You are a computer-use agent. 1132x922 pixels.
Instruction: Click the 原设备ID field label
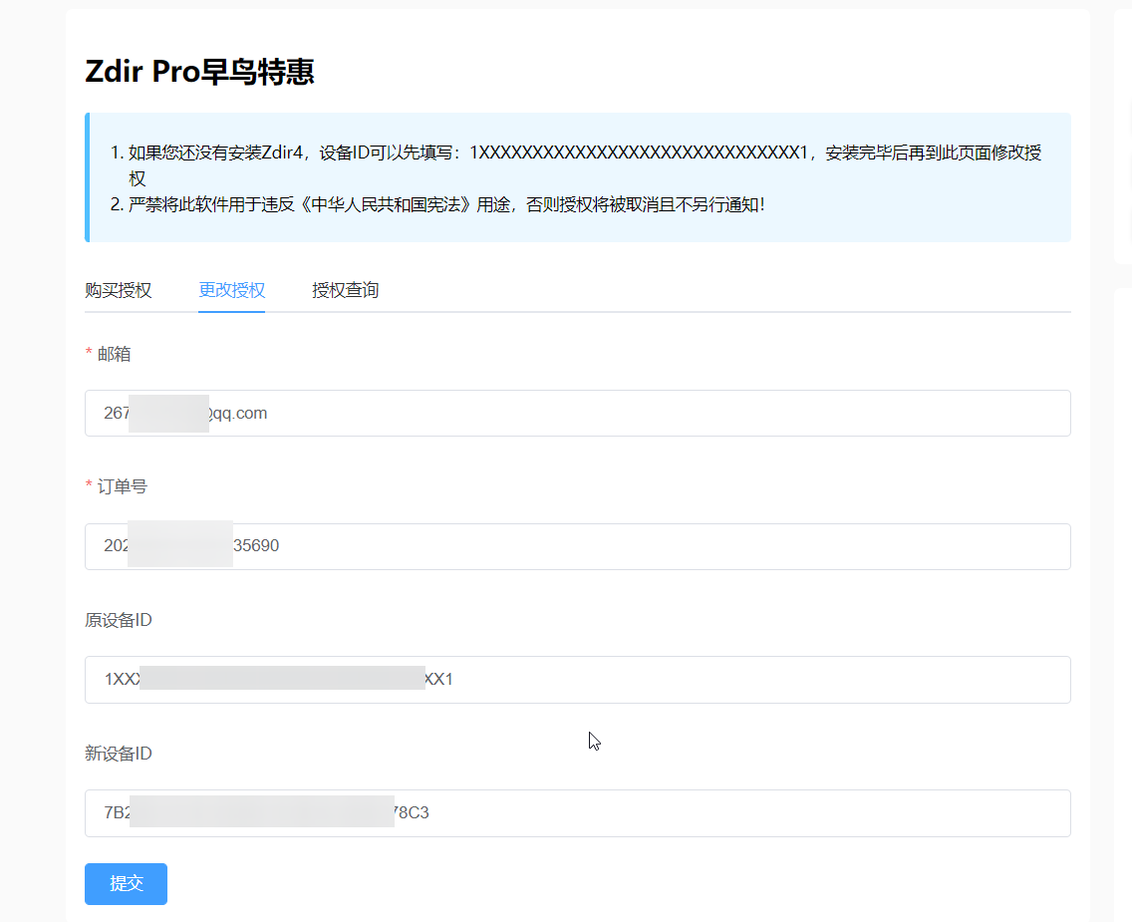pyautogui.click(x=119, y=620)
